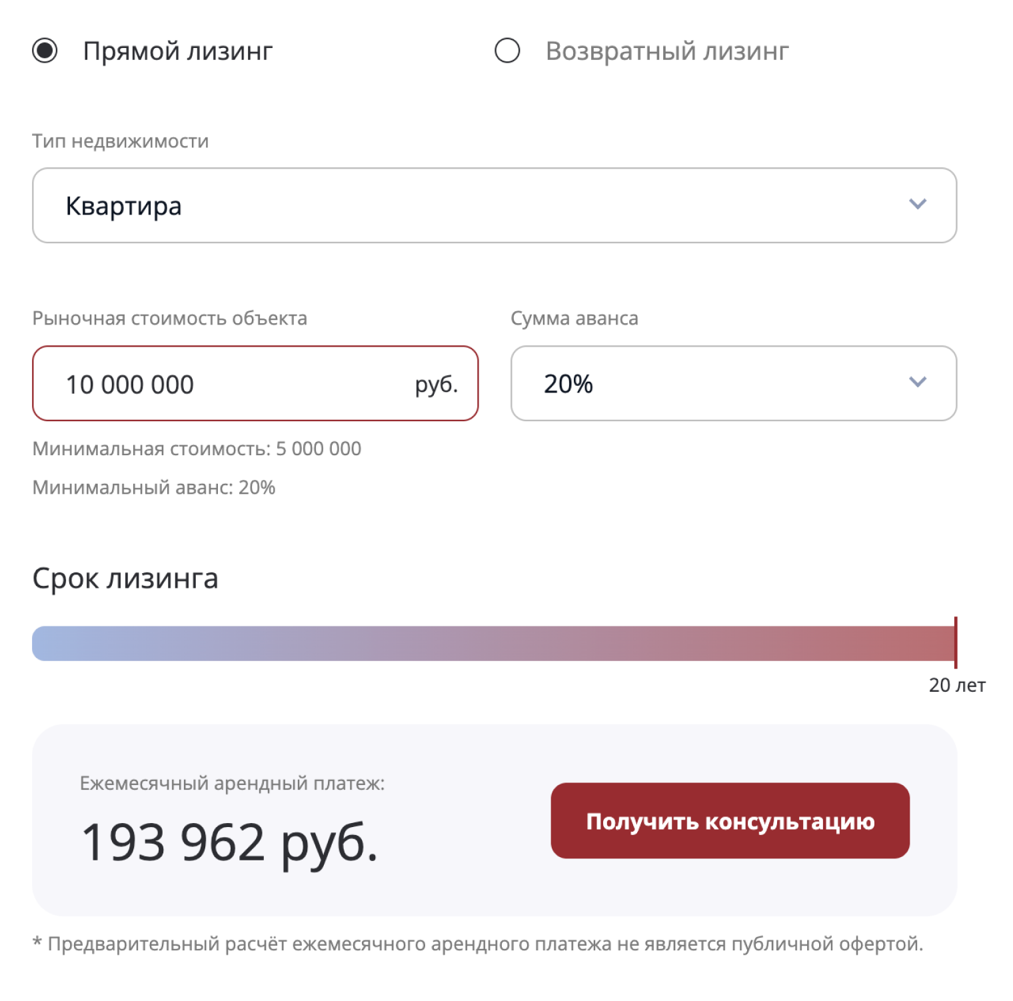Click the 20 лет label under the slider
Screen dimensions: 1013x1001
958,684
